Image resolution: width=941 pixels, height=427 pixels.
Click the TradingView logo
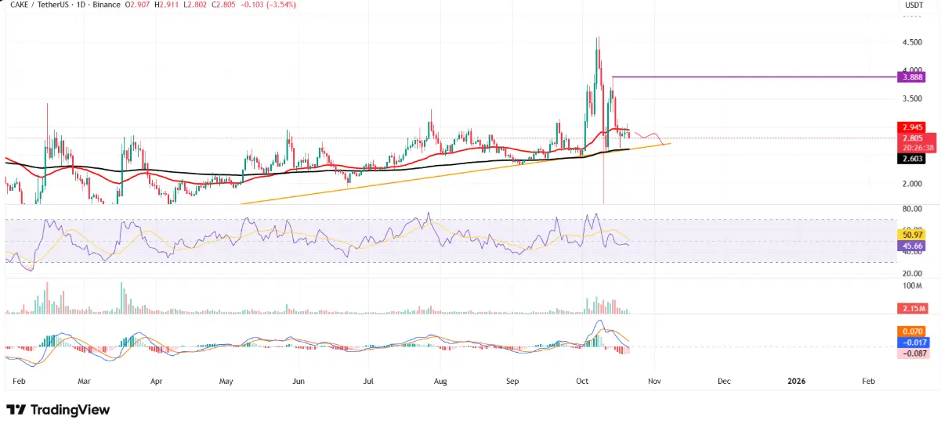coord(57,410)
